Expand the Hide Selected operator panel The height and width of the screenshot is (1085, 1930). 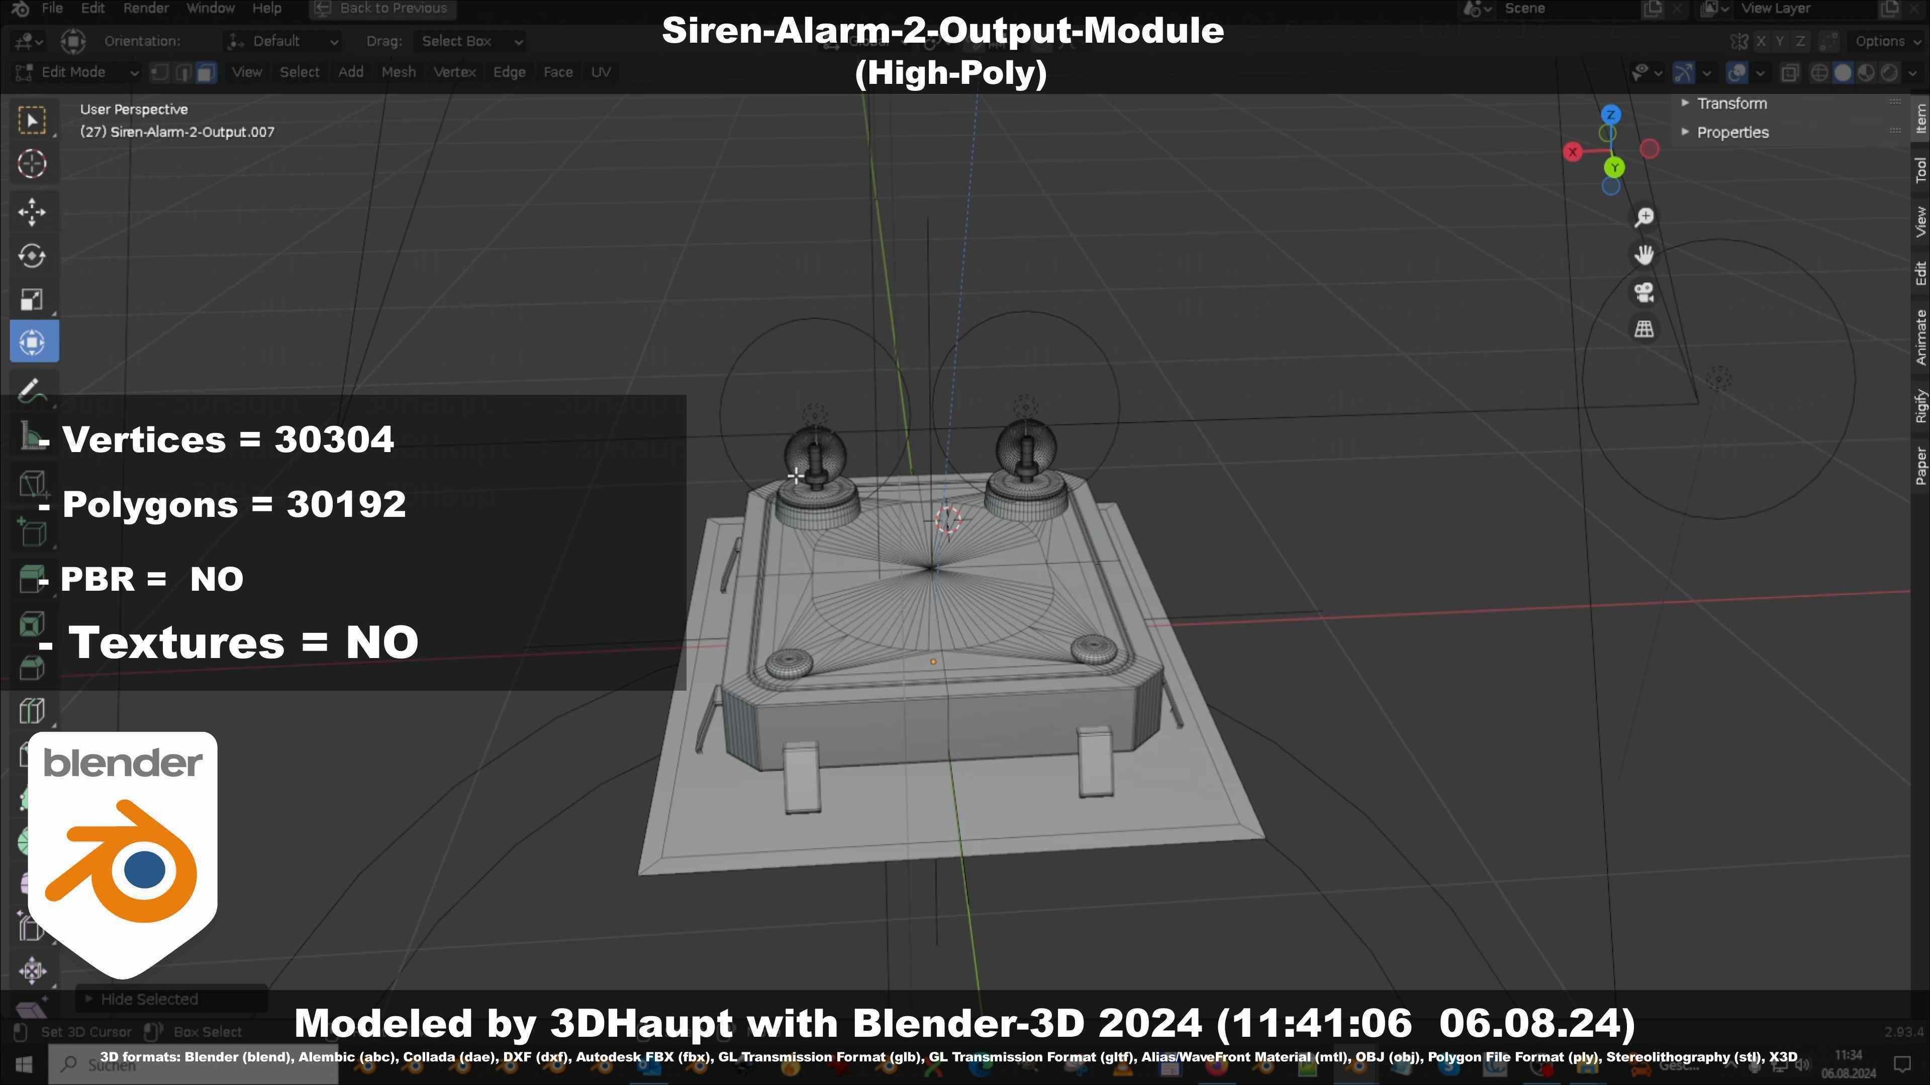(x=171, y=999)
